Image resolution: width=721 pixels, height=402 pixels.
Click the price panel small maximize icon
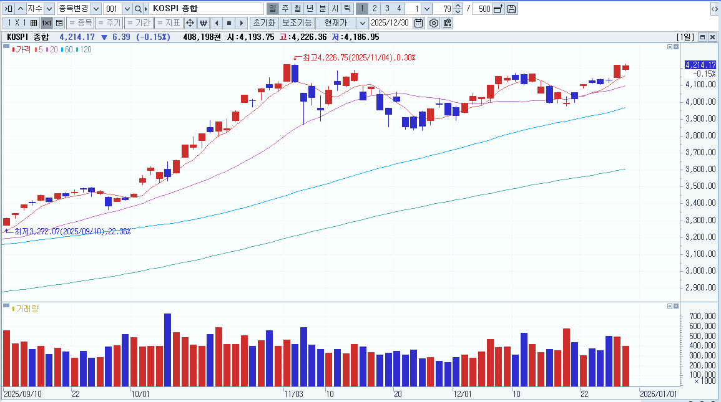(670, 47)
